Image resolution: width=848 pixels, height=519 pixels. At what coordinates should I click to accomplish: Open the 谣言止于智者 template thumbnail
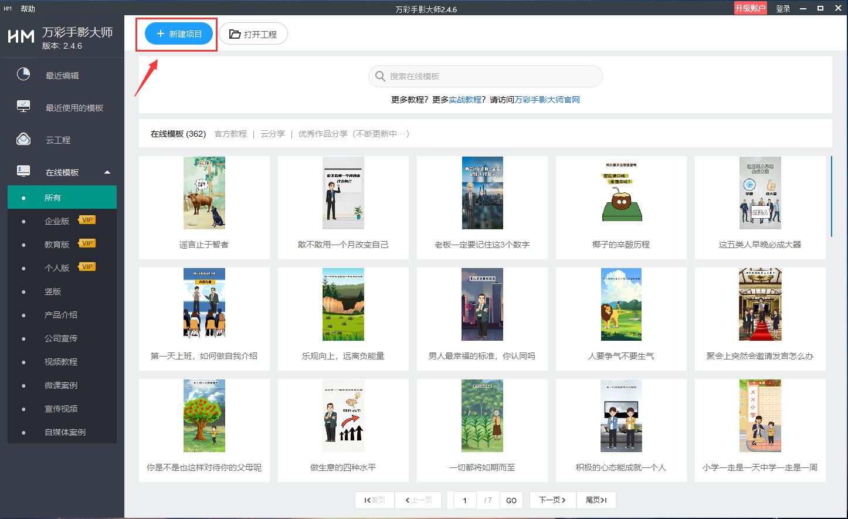point(204,193)
